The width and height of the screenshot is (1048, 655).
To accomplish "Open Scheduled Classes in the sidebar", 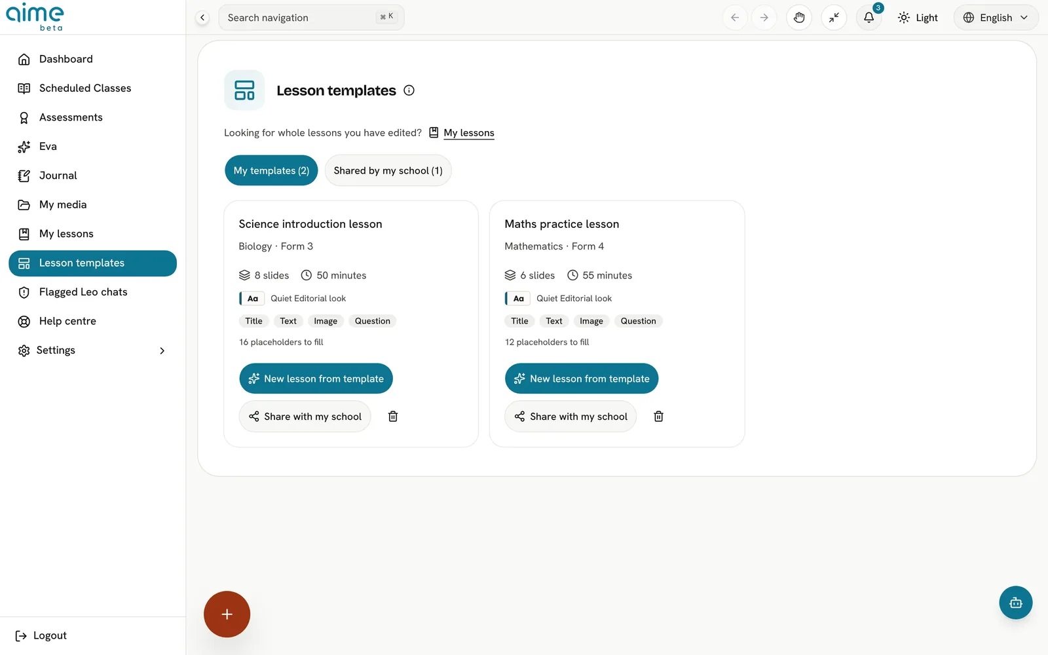I will click(x=92, y=88).
